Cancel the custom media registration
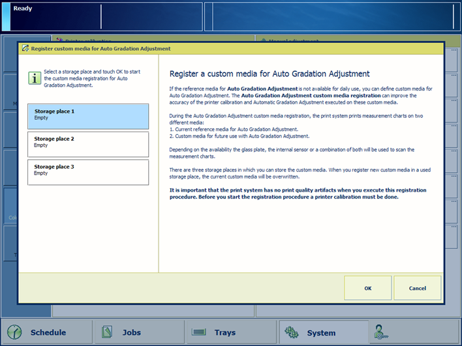Screen dimensions: 462x346 coord(417,288)
